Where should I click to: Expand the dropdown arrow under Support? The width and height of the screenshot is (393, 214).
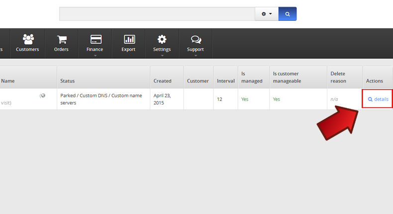(196, 55)
